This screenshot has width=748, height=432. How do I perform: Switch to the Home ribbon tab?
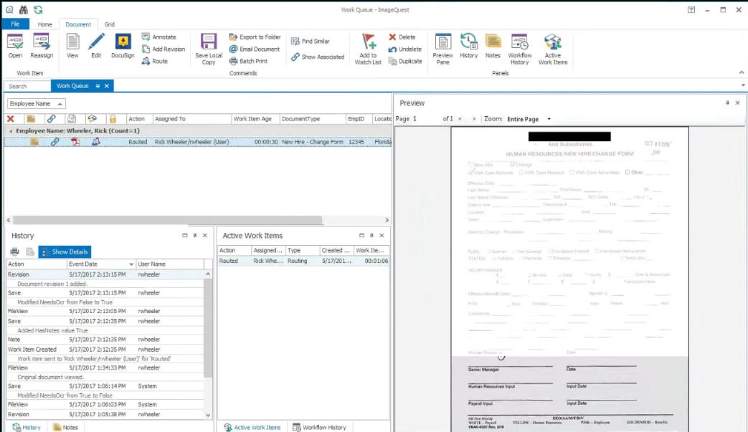coord(45,24)
